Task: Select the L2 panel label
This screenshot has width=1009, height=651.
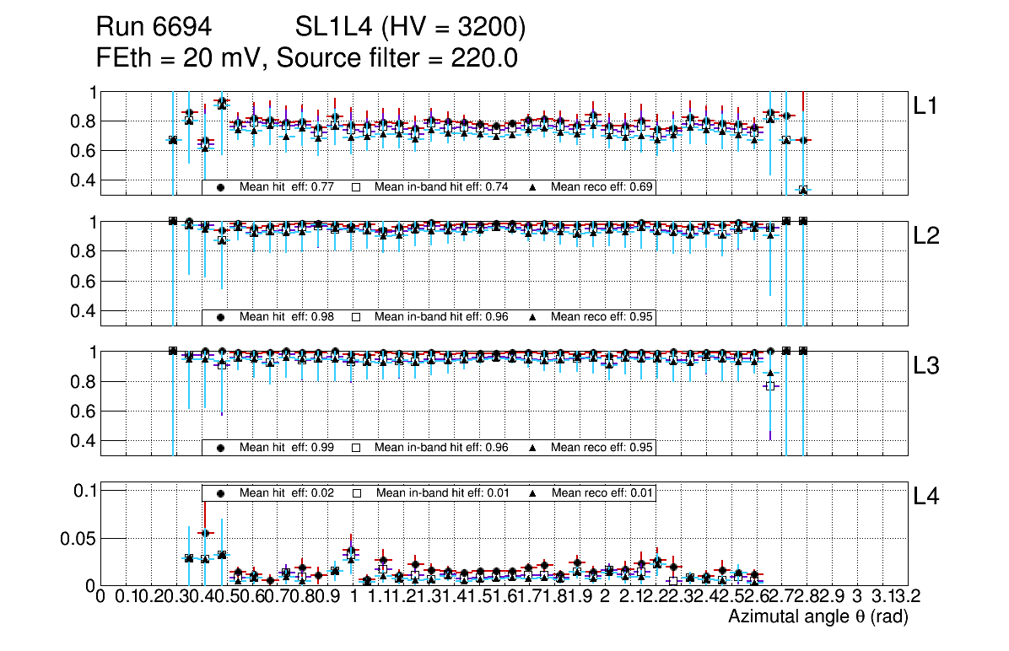Action: pyautogui.click(x=926, y=237)
